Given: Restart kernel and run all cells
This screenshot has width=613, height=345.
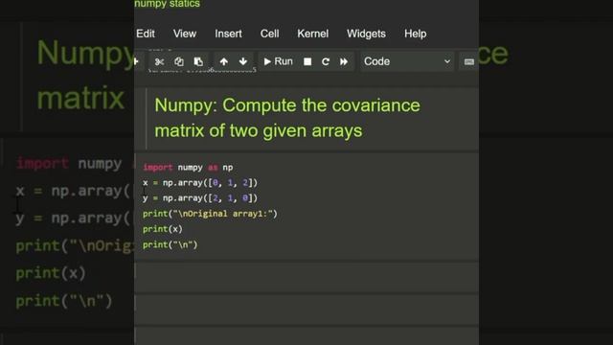Looking at the screenshot, I should pyautogui.click(x=344, y=61).
